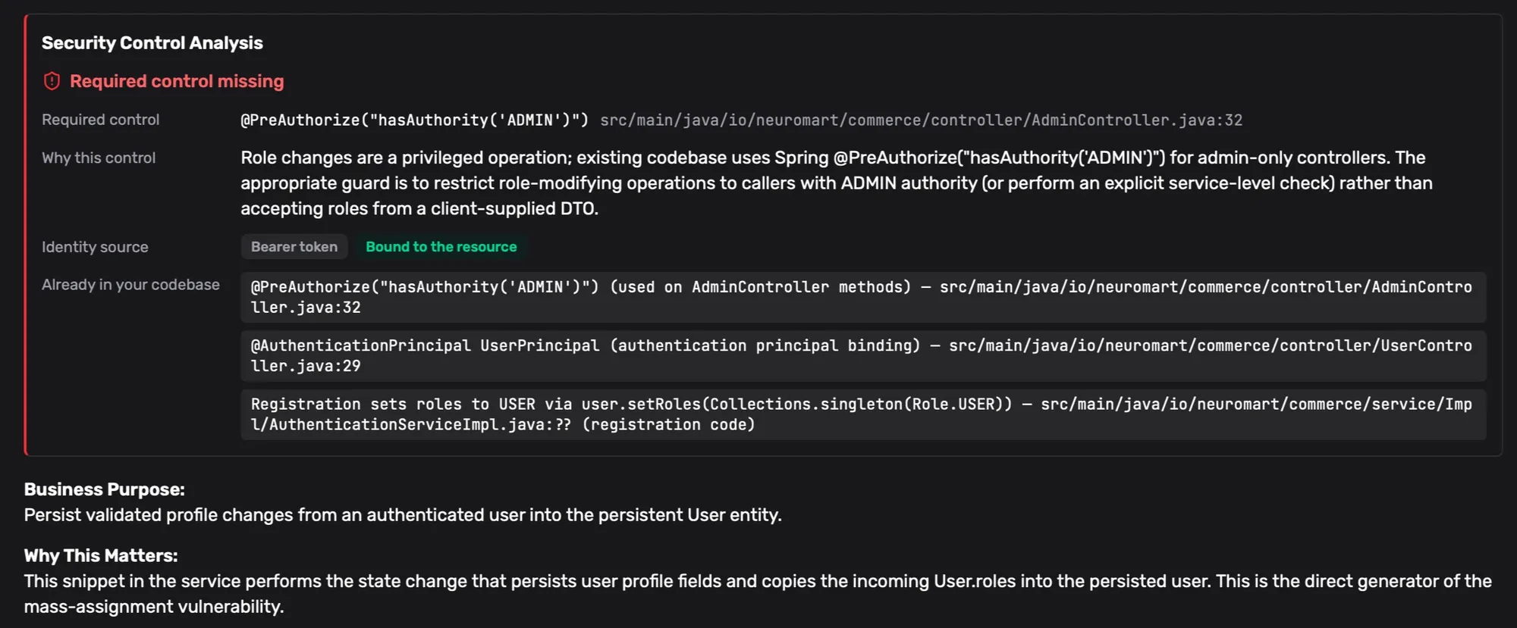Select the @AuthenticationPrincipal UserPrincipal codebase entry
The image size is (1517, 628).
tap(863, 355)
